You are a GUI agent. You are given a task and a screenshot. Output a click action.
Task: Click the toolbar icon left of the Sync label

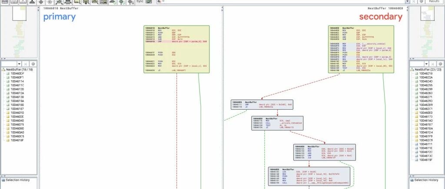coord(130,2)
